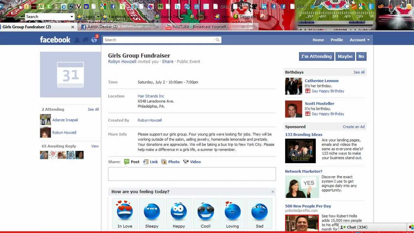The height and width of the screenshot is (233, 414).
Task: Switch to Girls Group Fundraiser tab
Action: (38, 27)
